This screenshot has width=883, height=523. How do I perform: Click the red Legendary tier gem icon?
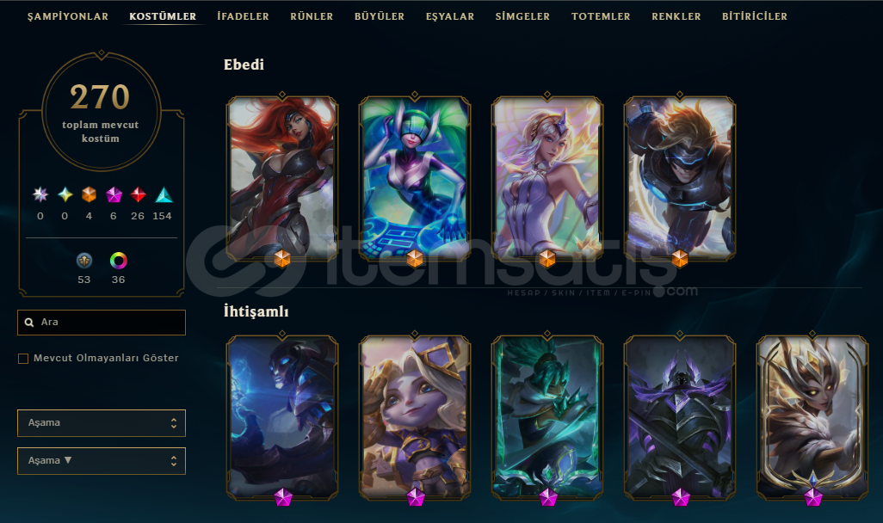pos(138,194)
